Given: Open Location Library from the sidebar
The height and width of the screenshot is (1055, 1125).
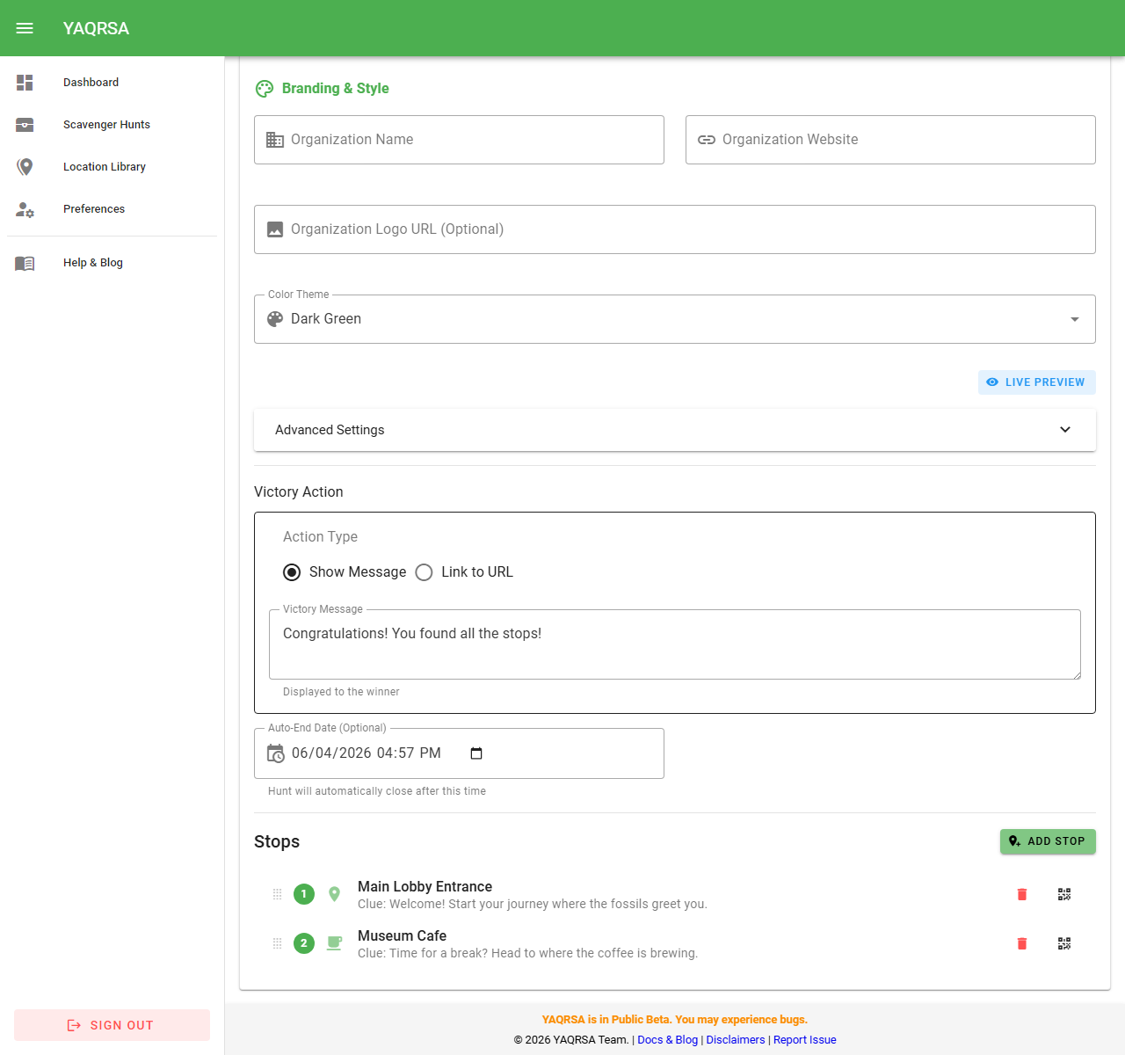Looking at the screenshot, I should click(x=112, y=167).
